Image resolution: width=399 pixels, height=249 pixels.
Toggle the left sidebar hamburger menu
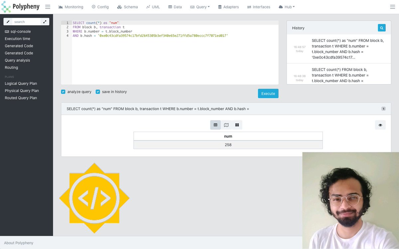click(48, 7)
